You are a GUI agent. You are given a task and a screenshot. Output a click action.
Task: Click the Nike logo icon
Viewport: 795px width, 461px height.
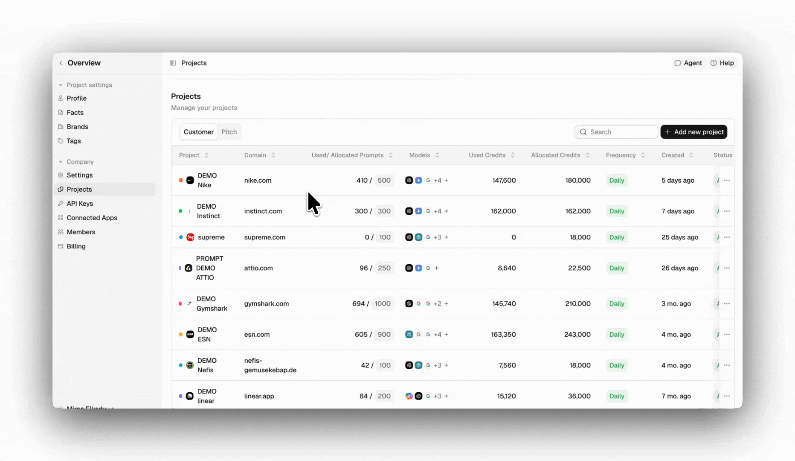coord(190,180)
